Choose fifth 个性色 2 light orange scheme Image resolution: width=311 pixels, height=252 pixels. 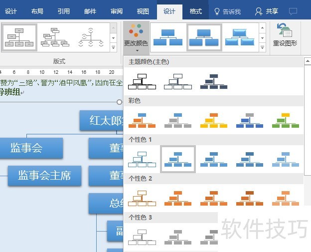pyautogui.click(x=286, y=199)
